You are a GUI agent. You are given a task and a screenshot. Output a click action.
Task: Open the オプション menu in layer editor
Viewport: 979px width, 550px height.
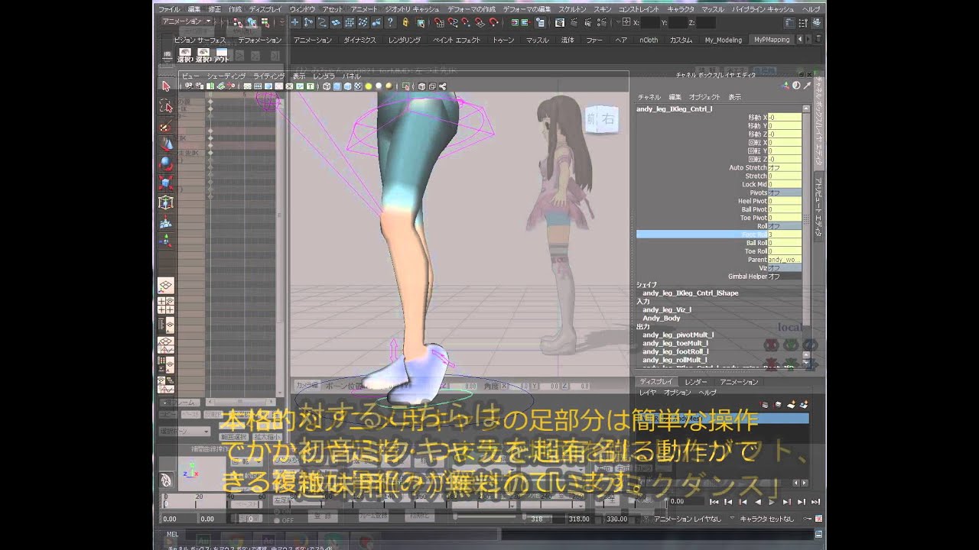[x=678, y=392]
